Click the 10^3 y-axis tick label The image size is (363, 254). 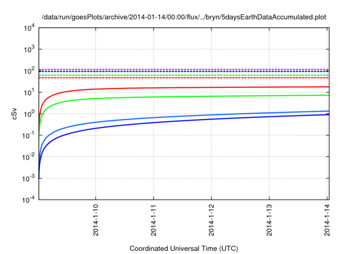click(29, 49)
